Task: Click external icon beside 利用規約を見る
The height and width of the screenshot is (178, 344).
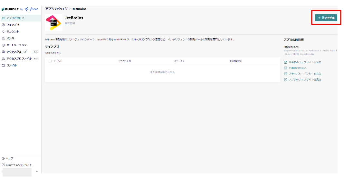Action: pos(285,68)
